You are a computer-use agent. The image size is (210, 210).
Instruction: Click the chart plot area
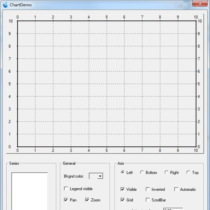[x=107, y=84]
